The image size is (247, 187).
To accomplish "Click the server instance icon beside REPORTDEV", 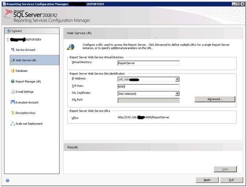I will [7, 39].
